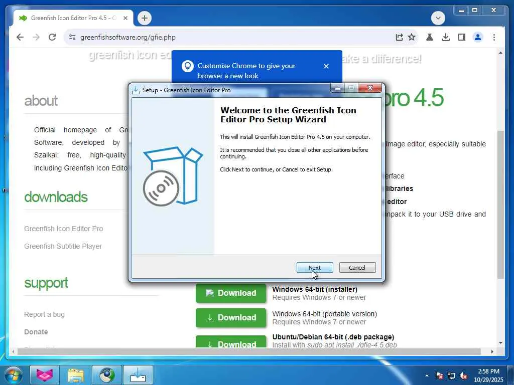The height and width of the screenshot is (385, 514).
Task: Click scroll-up arrow of page scrollbar
Action: (500, 53)
